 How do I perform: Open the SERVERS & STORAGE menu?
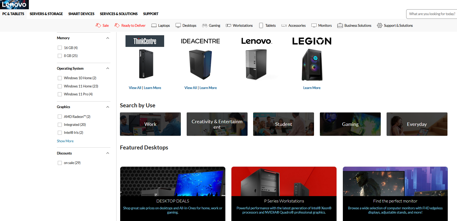46,14
